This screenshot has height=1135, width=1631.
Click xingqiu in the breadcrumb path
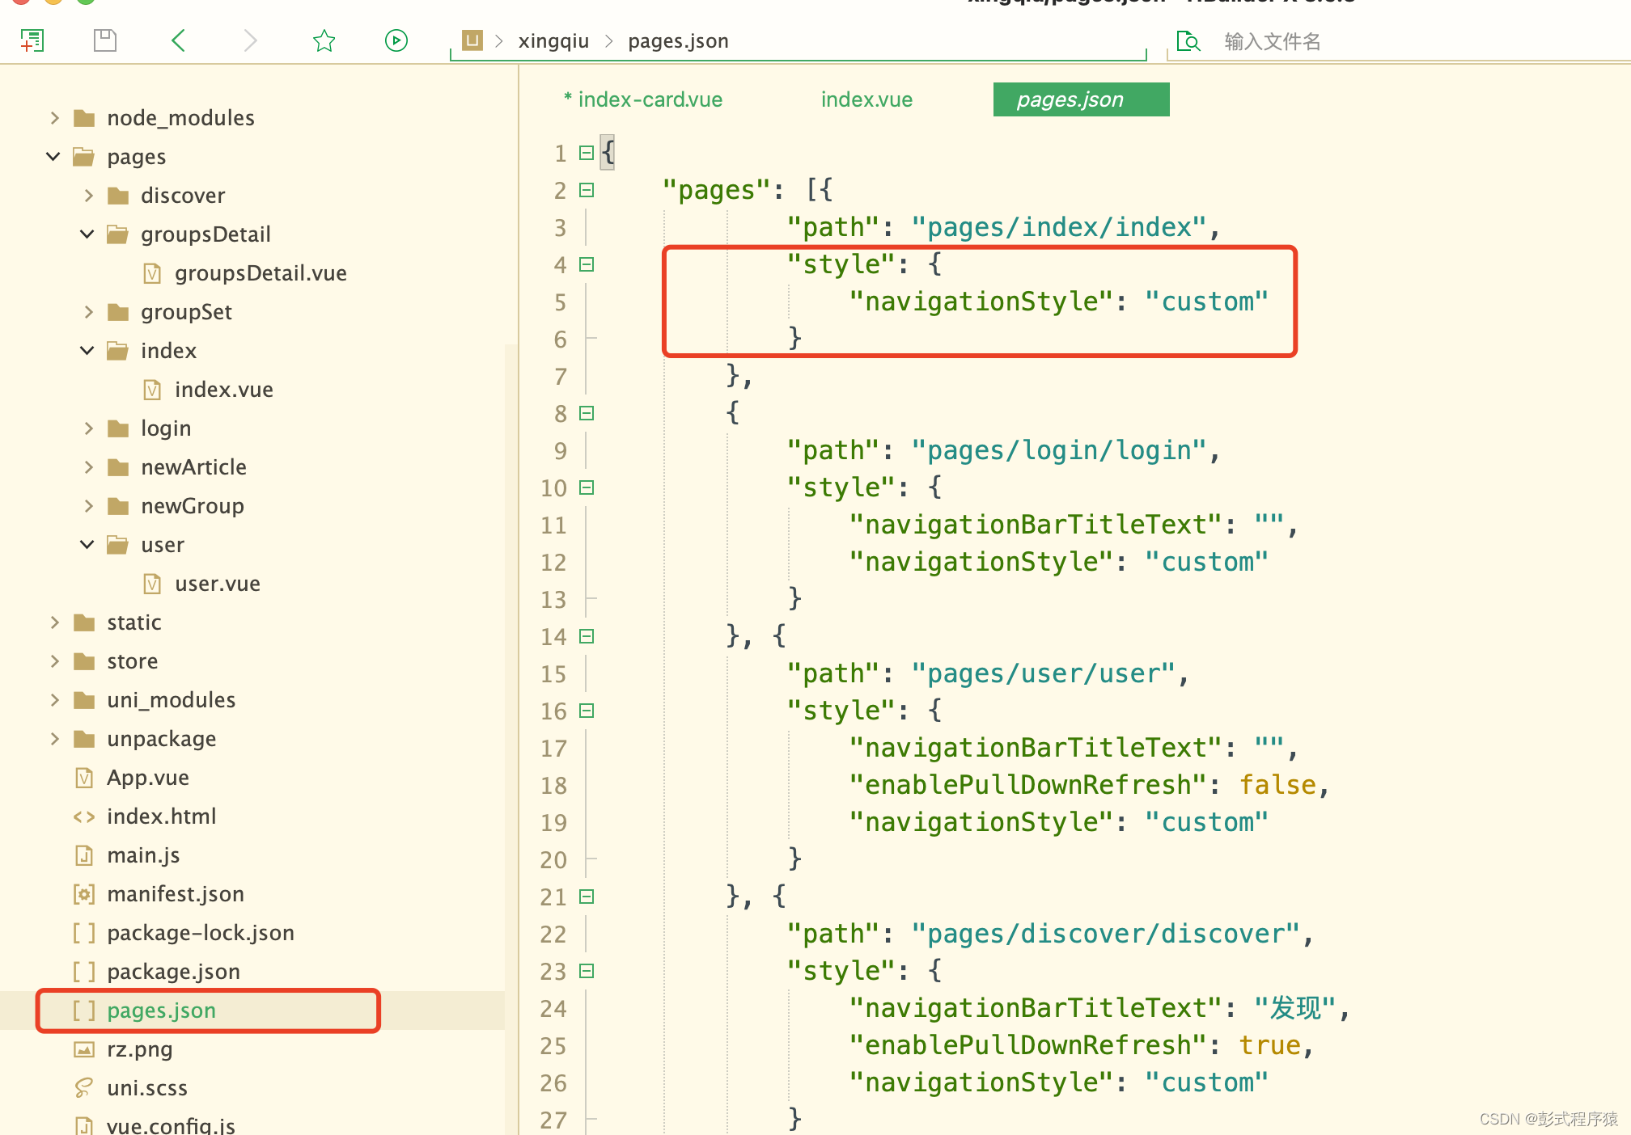coord(553,41)
